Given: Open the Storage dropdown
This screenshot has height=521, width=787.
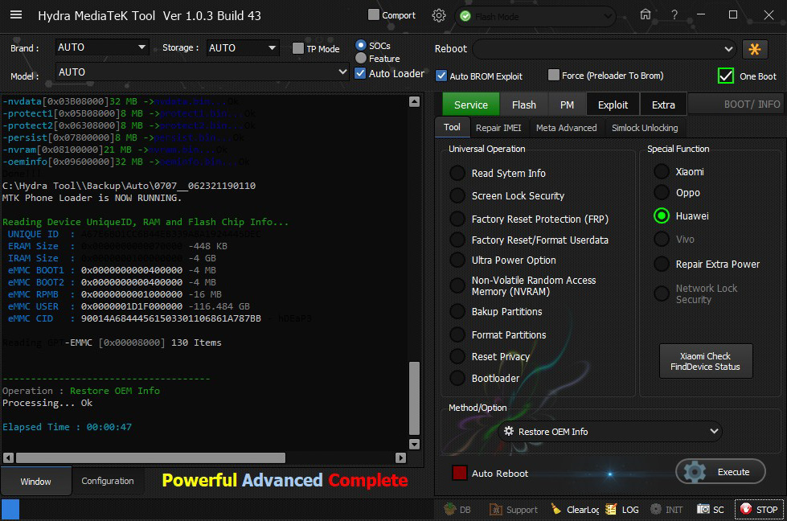Looking at the screenshot, I should pyautogui.click(x=243, y=47).
